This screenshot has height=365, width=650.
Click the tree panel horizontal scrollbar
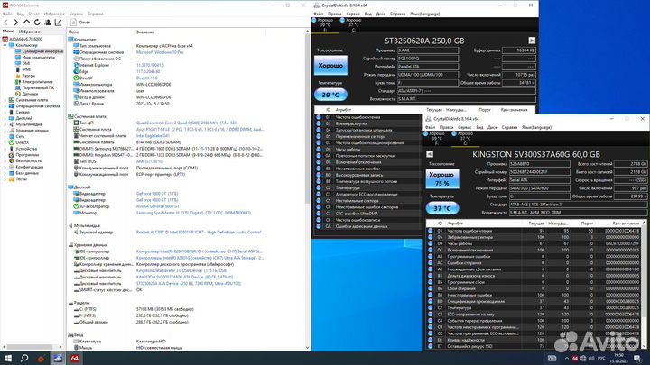32,347
